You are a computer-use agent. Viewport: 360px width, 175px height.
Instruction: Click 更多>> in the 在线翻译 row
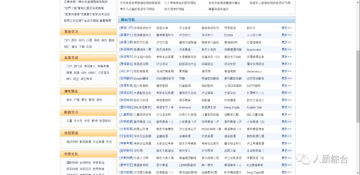[x=286, y=78]
